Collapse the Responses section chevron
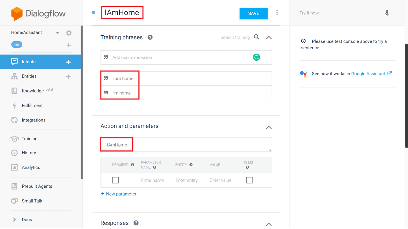Screen dimensions: 408x229 tap(269, 224)
